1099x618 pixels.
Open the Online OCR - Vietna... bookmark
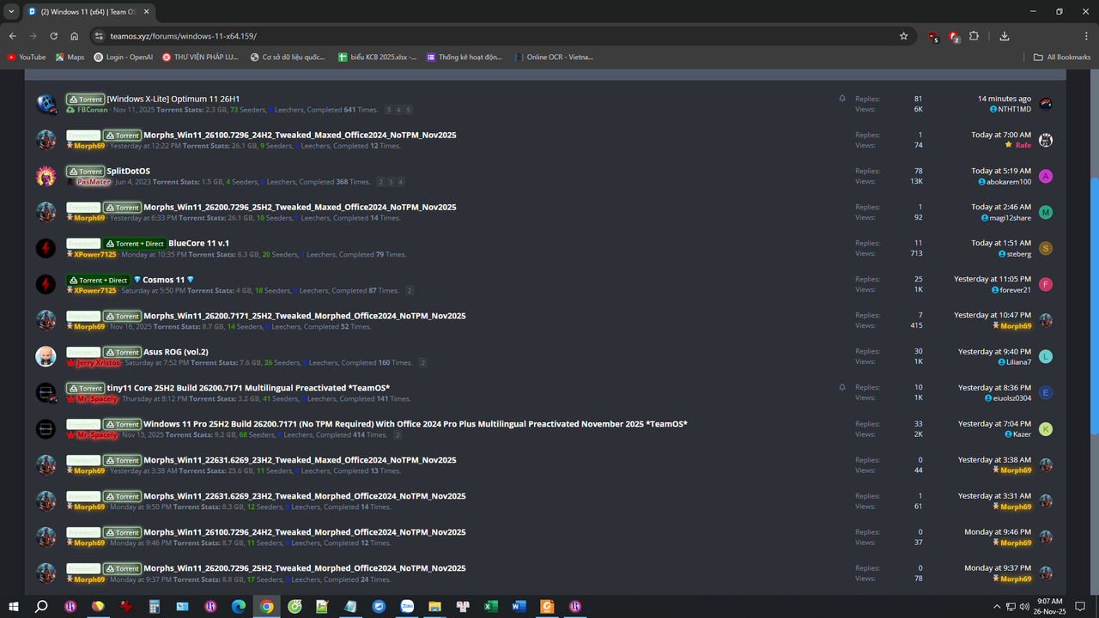click(554, 58)
